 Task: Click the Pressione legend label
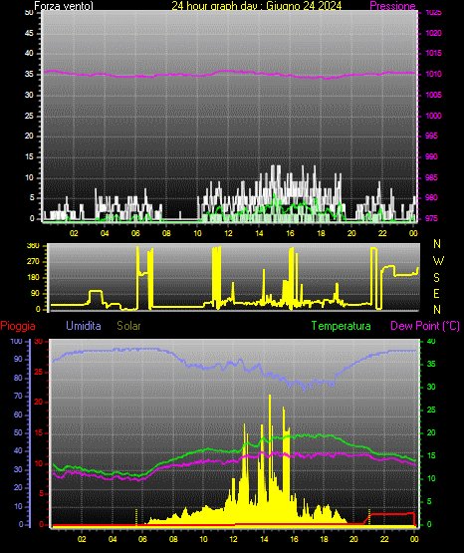392,6
